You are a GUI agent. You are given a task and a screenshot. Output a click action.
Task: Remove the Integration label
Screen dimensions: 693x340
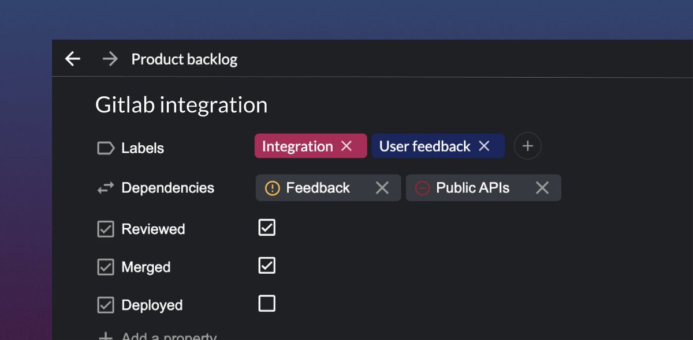[346, 146]
